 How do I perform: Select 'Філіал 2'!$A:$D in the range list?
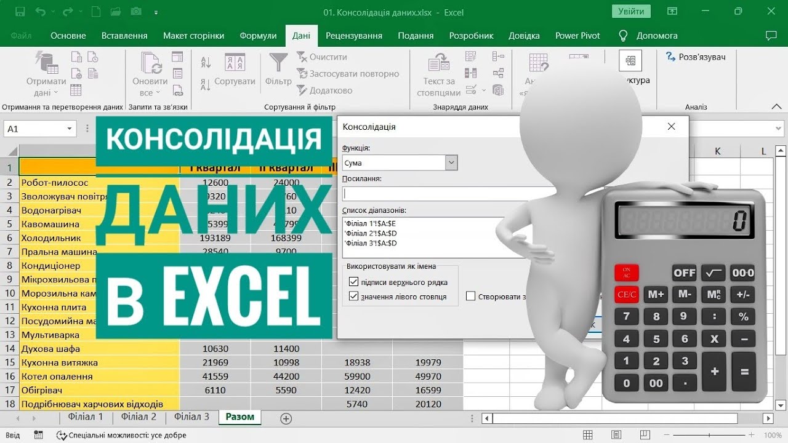click(x=370, y=233)
